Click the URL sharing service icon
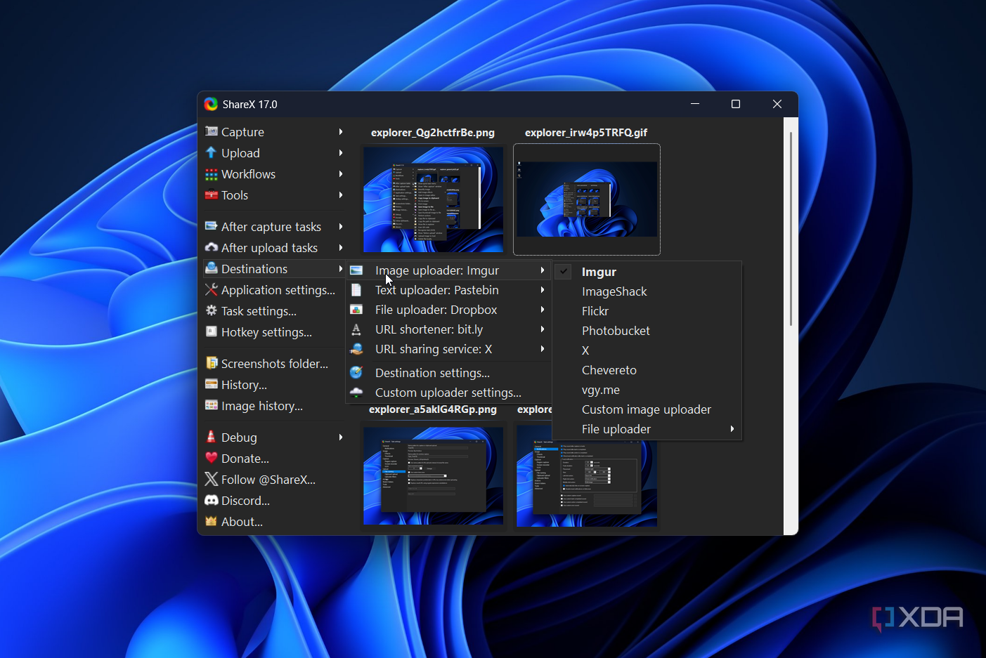The width and height of the screenshot is (986, 658). 356,349
